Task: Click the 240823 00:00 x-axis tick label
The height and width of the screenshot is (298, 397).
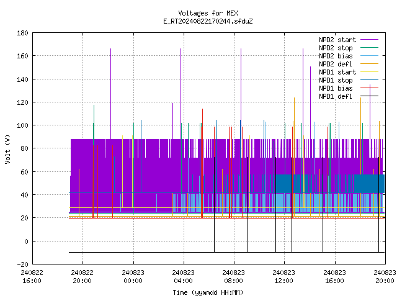Action: click(x=133, y=276)
